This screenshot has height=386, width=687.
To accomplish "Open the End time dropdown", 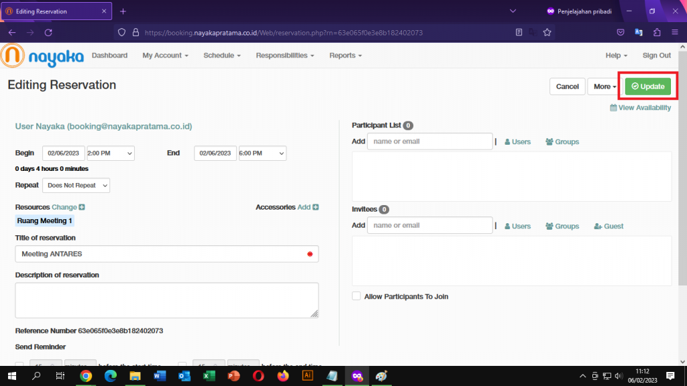I will (262, 153).
